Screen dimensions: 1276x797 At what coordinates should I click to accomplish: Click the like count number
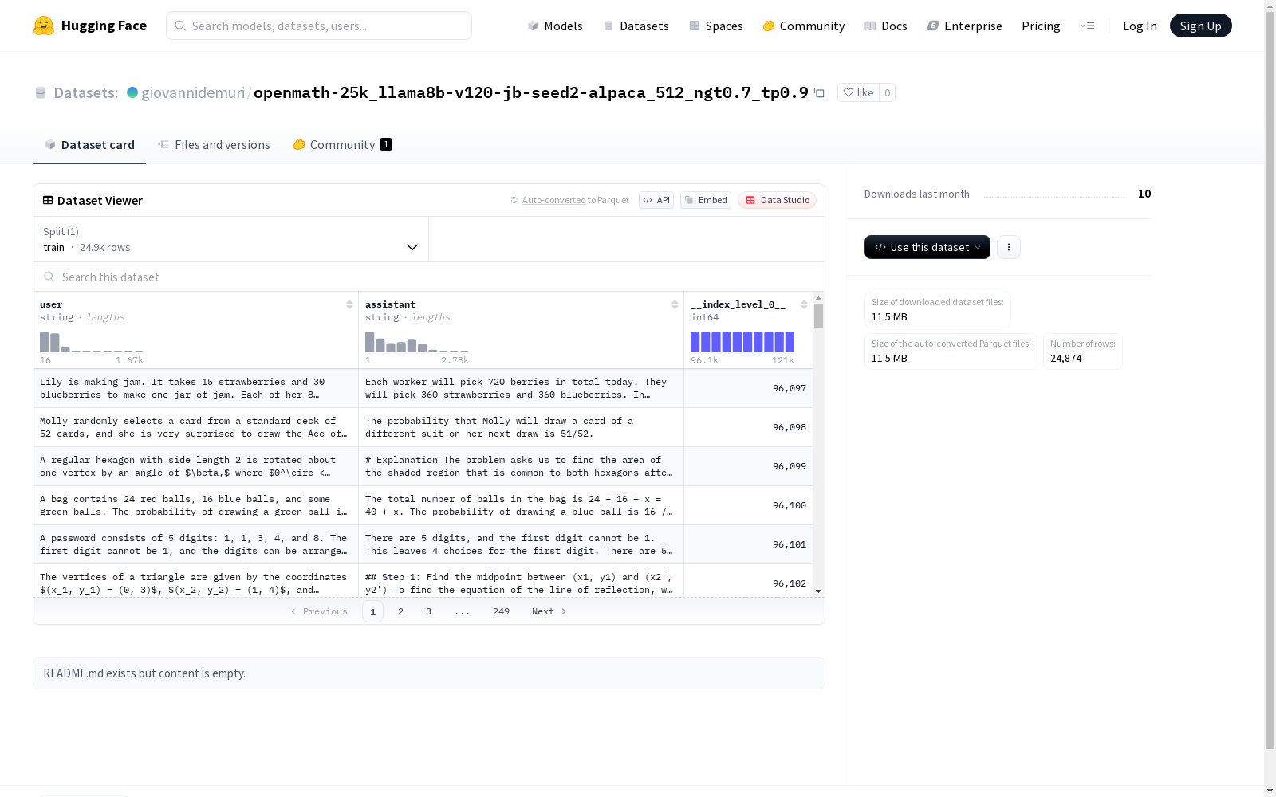[x=887, y=92]
